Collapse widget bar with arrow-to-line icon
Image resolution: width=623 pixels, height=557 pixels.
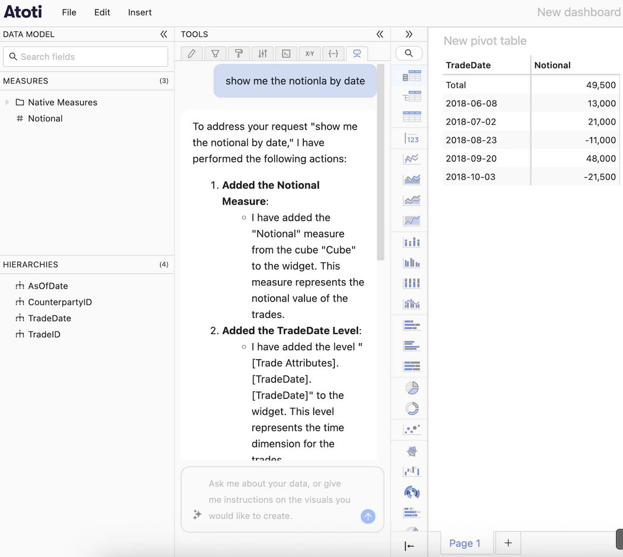409,546
